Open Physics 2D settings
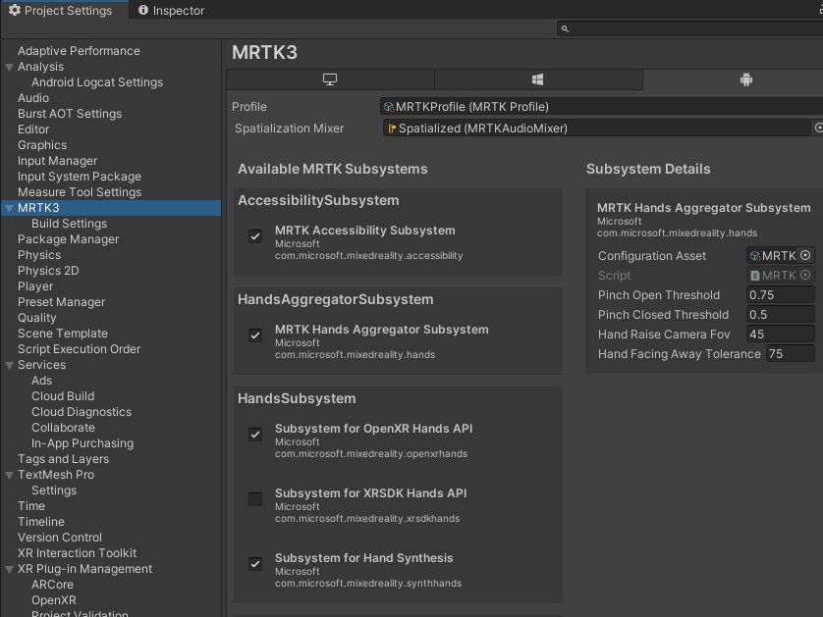This screenshot has height=617, width=823. click(x=48, y=271)
